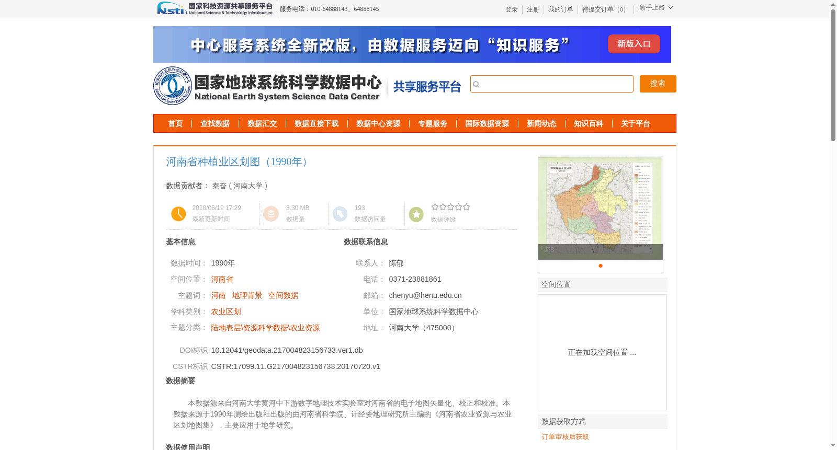Open the 数据直接下载 menu item

316,124
